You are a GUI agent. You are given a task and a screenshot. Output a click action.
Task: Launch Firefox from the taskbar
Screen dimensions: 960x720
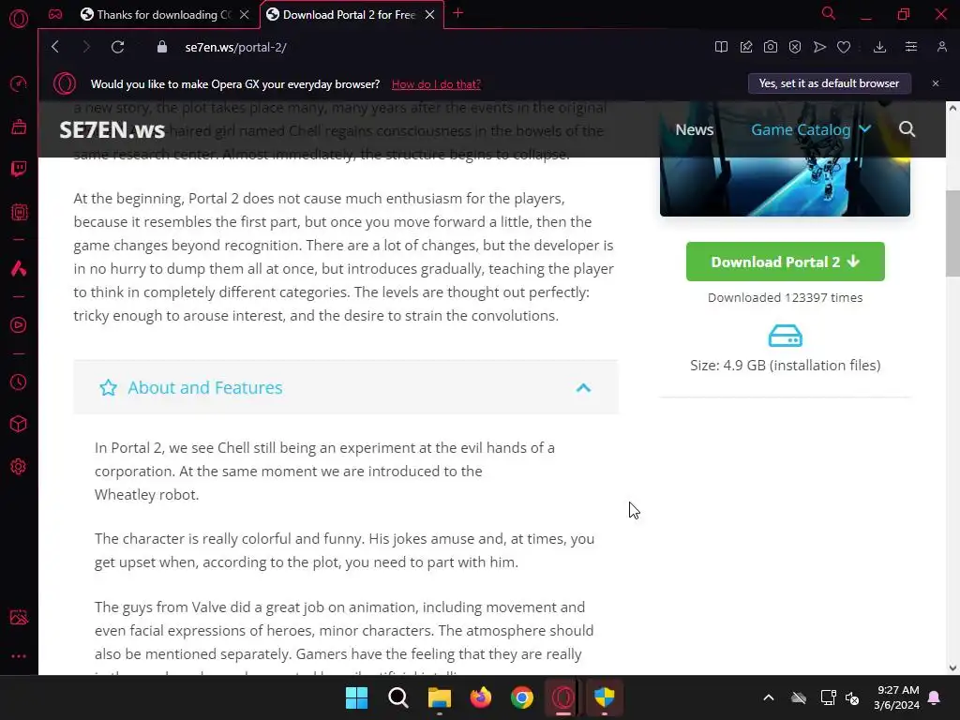point(481,697)
